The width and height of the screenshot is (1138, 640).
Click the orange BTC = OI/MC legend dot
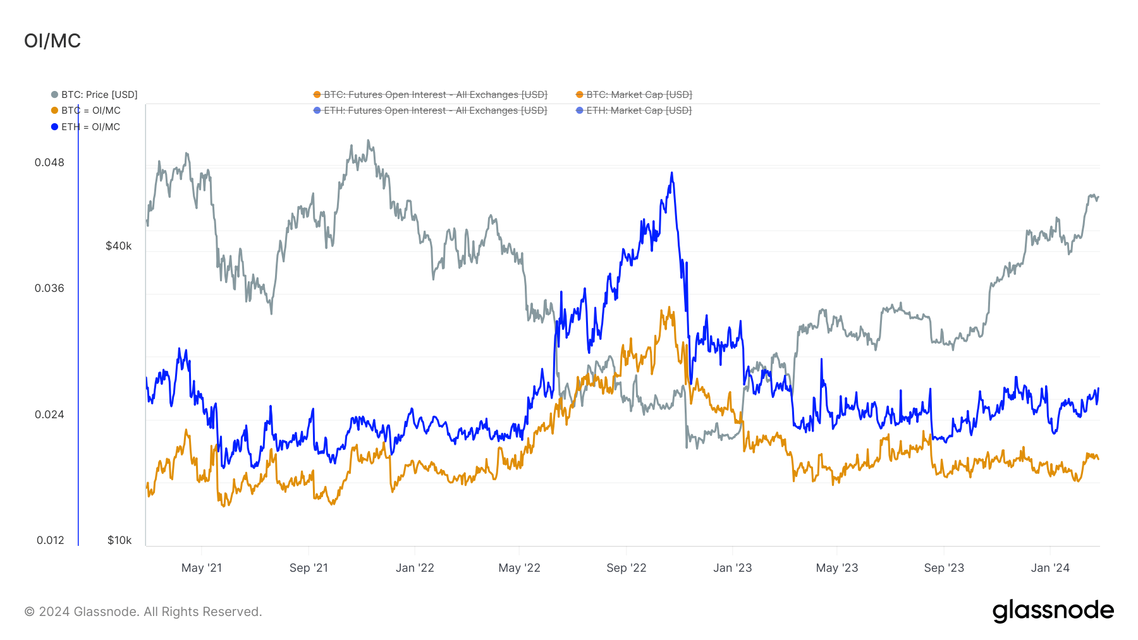pos(54,111)
